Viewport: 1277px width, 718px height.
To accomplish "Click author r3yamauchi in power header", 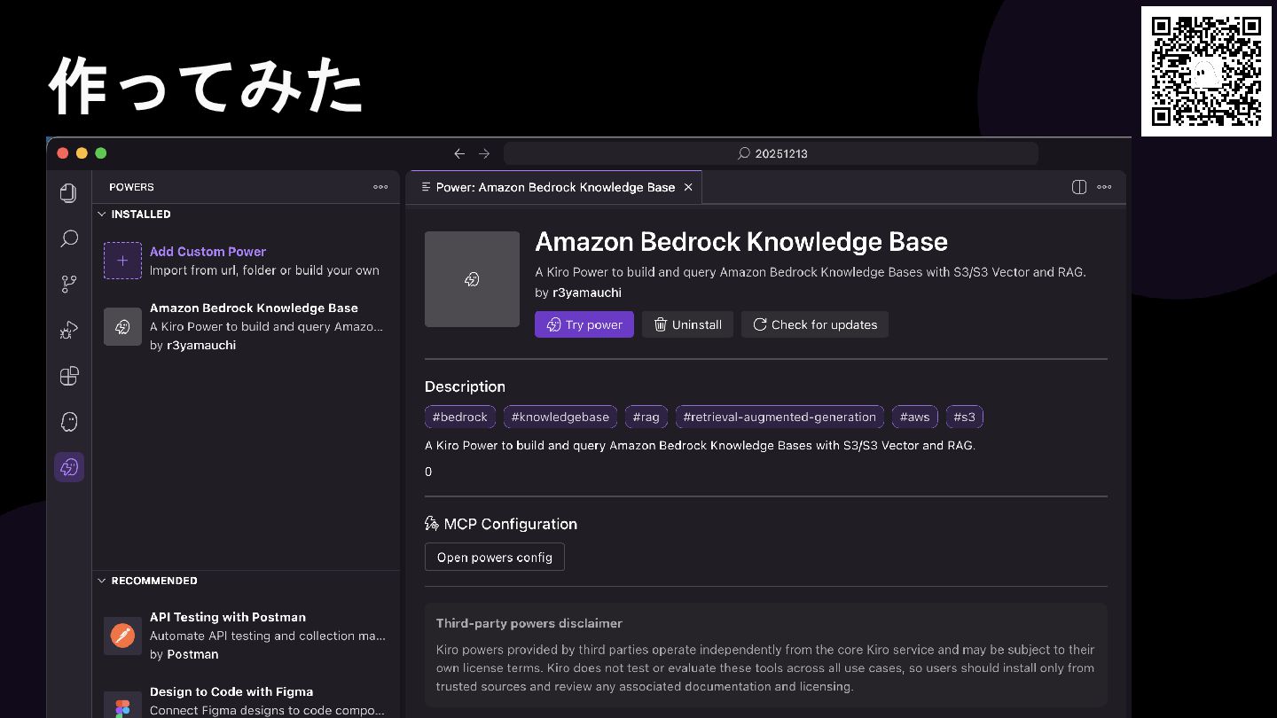I will click(587, 293).
